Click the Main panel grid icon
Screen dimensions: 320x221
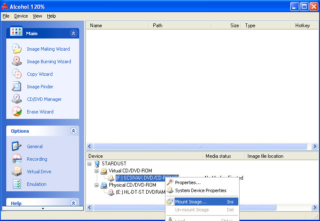(x=16, y=31)
